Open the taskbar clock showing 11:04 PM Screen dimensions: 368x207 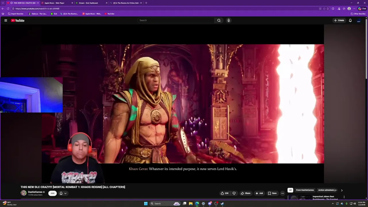[361, 204]
